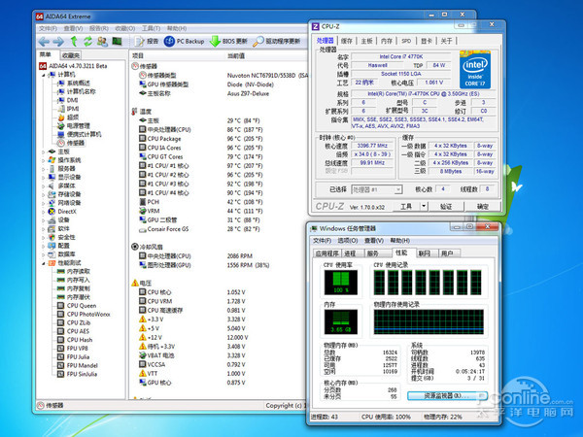Open the 文件(F) menu in AIDA64
Image resolution: width=583 pixels, height=437 pixels.
click(x=47, y=29)
